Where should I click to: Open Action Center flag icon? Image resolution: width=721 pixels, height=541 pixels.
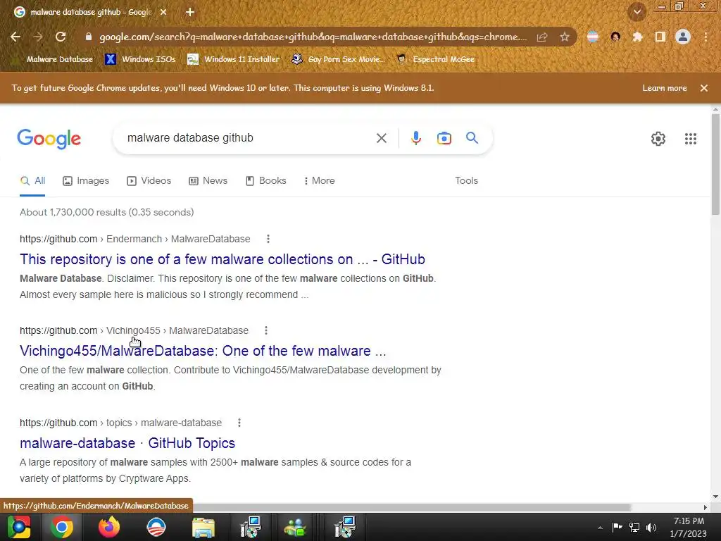click(617, 527)
